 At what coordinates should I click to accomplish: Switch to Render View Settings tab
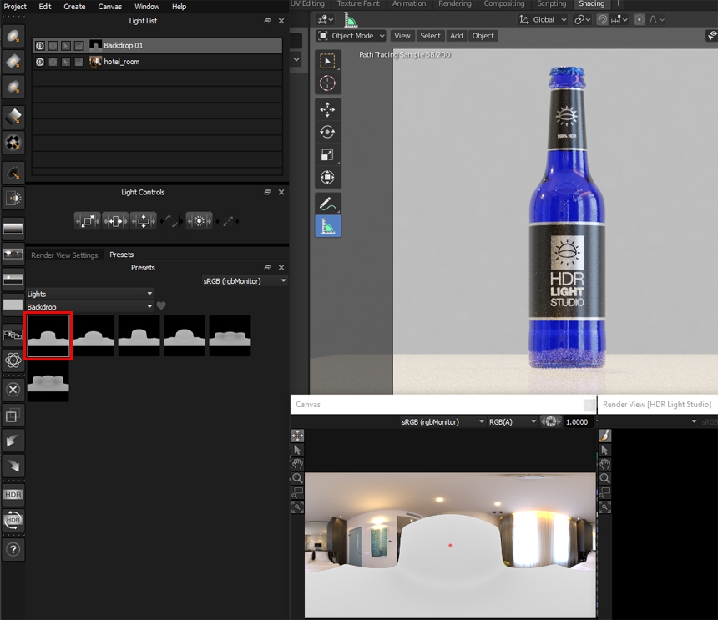coord(64,255)
